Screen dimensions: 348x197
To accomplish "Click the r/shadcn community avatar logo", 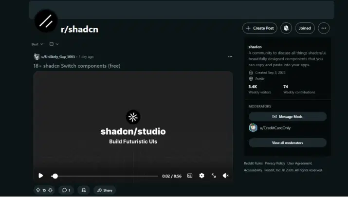I will pos(46,21).
